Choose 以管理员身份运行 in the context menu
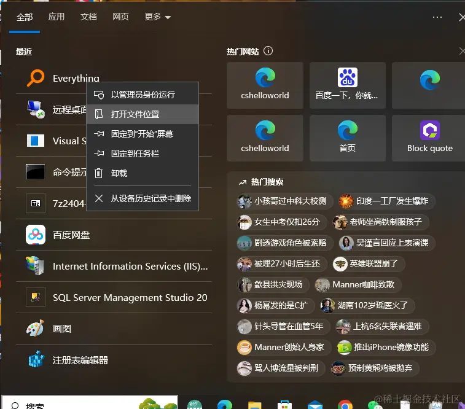465x409 pixels. 143,95
